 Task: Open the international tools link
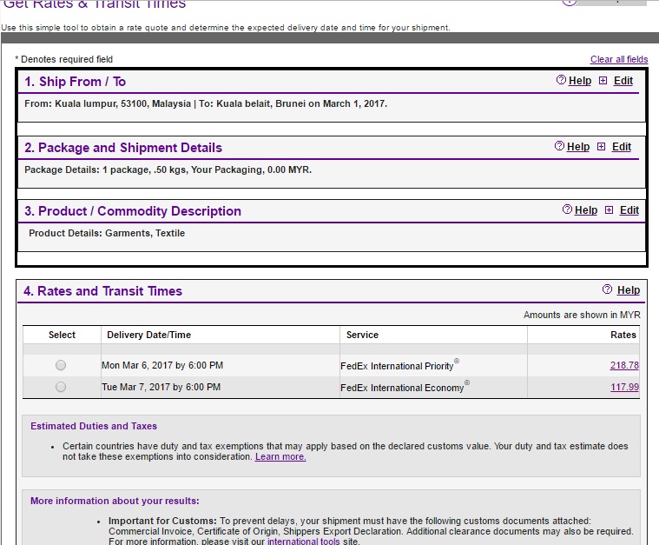point(303,542)
